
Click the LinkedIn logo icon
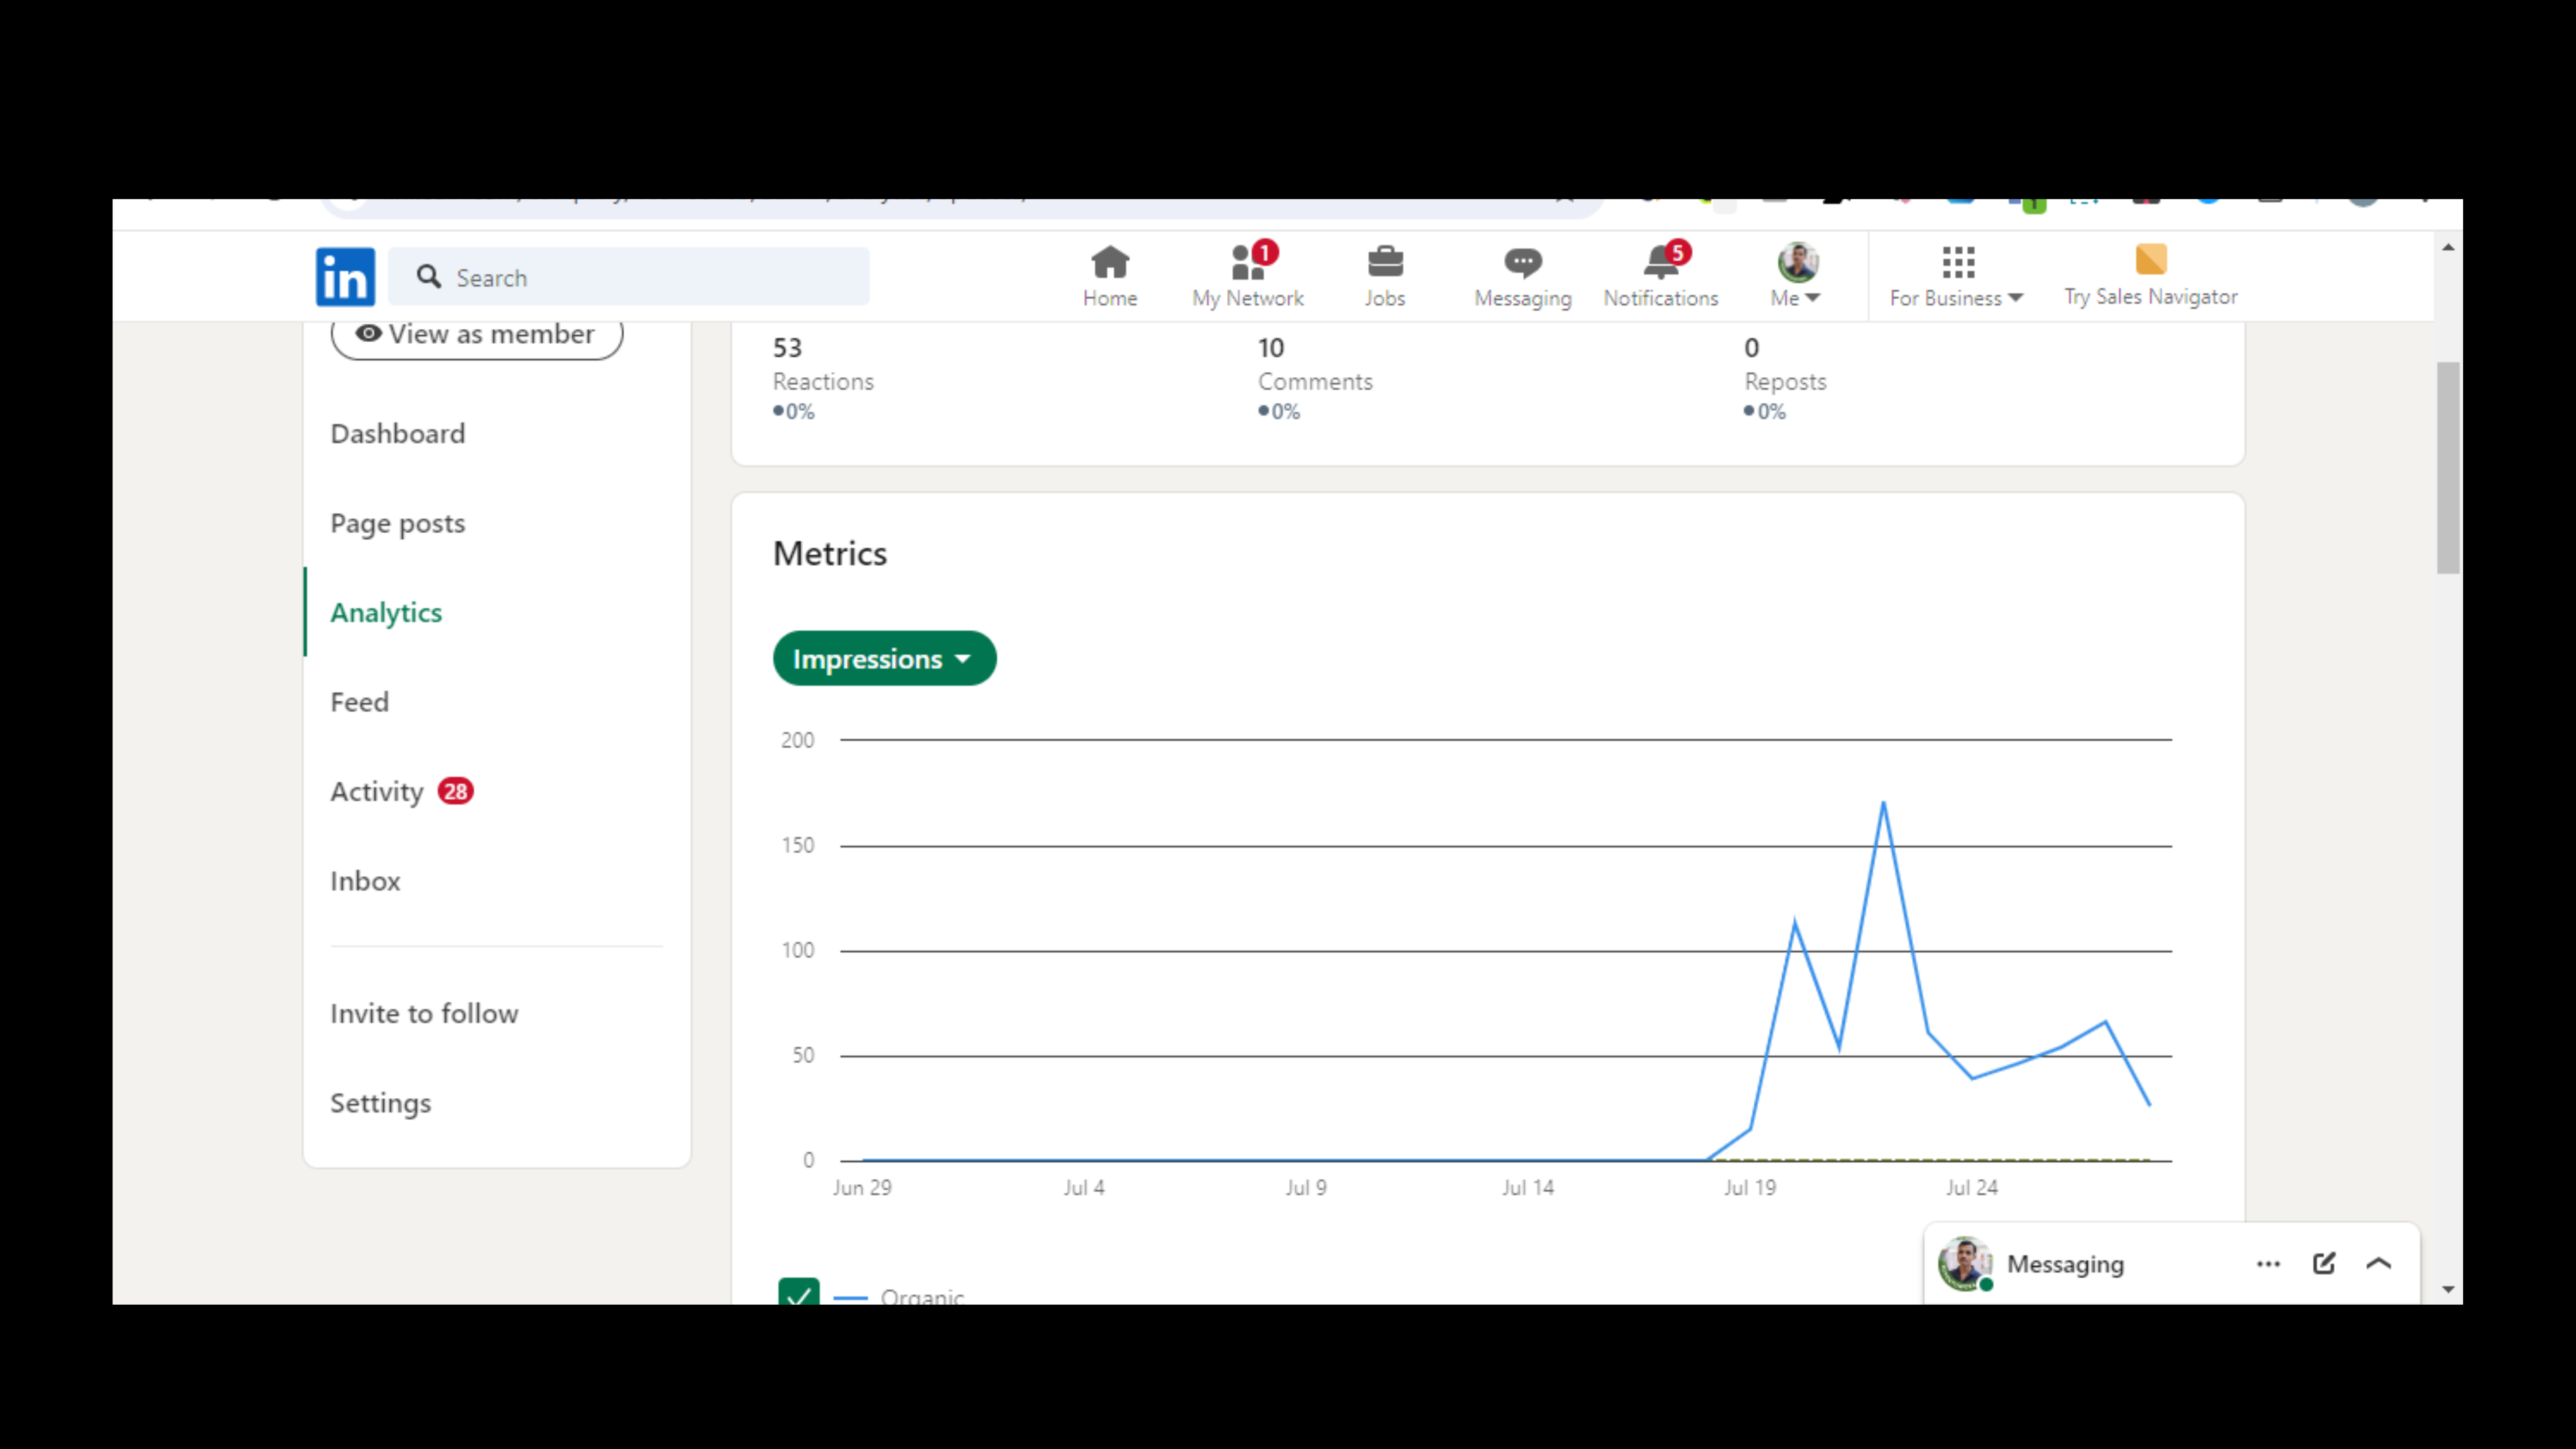pyautogui.click(x=345, y=277)
